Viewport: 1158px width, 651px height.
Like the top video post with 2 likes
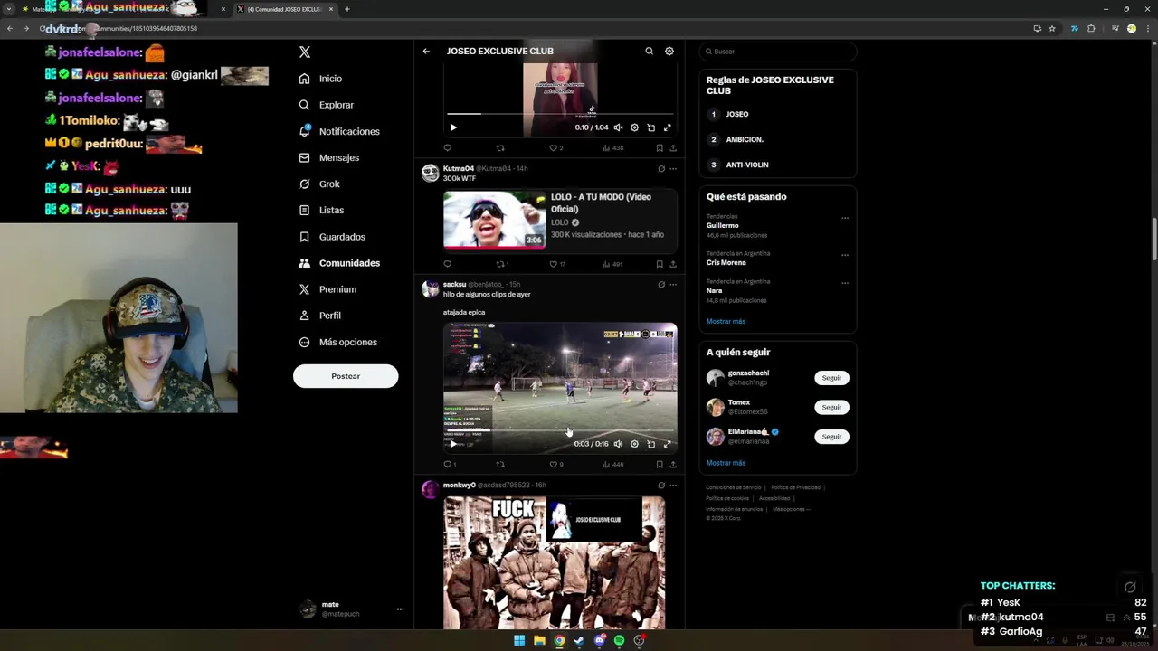(x=555, y=148)
